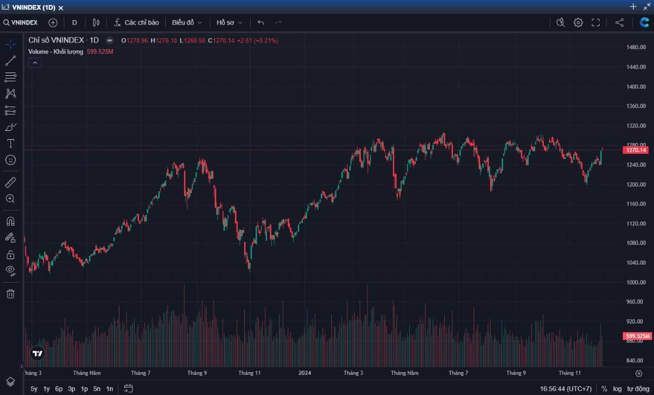
Task: Open quick search magnifier in top right
Action: [560, 22]
